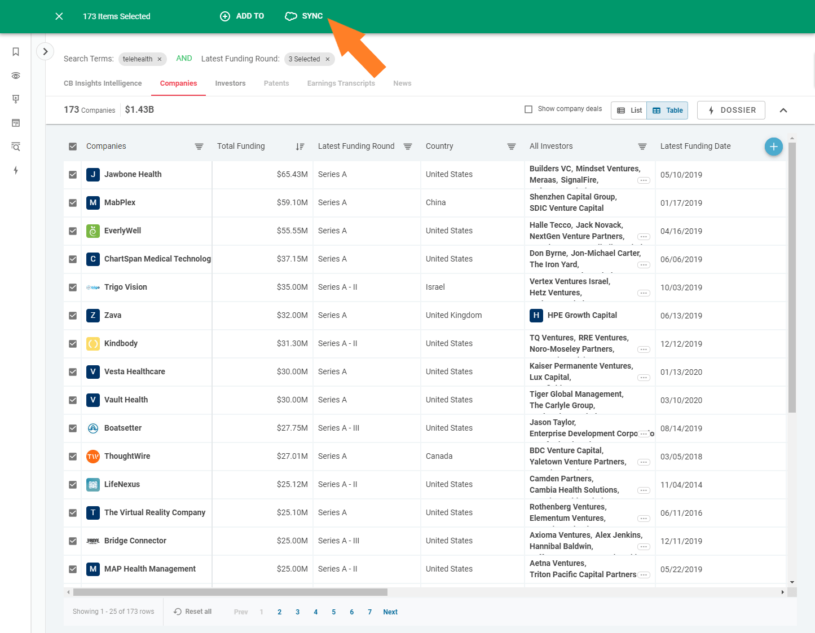Toggle the select-all header checkbox
The height and width of the screenshot is (633, 815).
coord(73,147)
